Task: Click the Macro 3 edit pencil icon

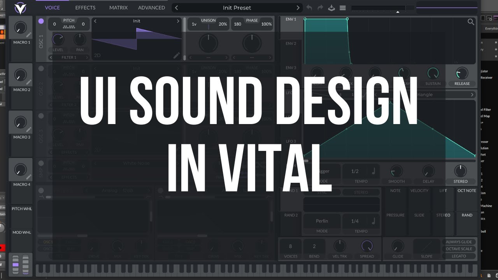Action: click(x=28, y=130)
